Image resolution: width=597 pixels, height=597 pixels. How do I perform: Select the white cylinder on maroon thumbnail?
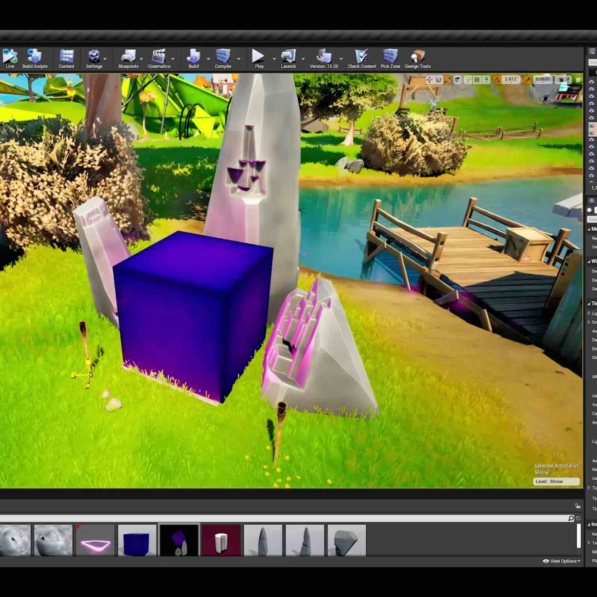point(221,540)
